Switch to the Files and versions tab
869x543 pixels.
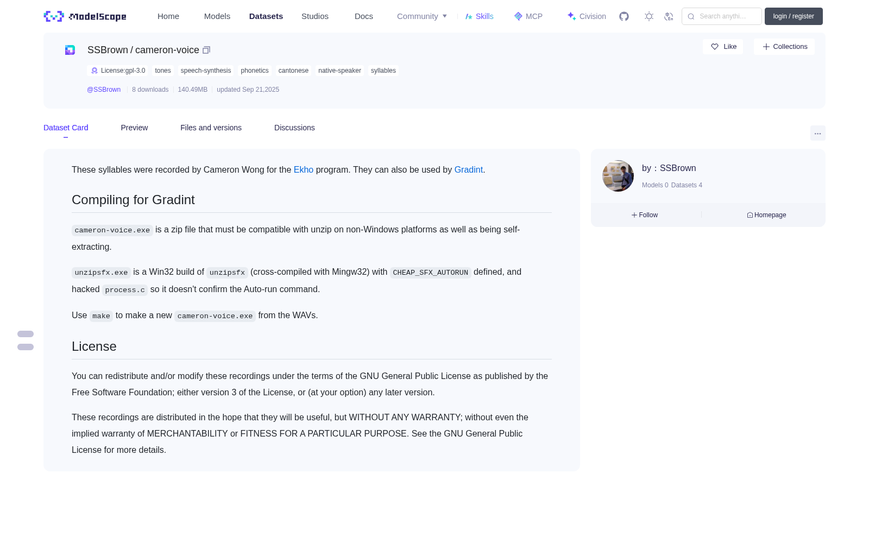click(x=211, y=128)
